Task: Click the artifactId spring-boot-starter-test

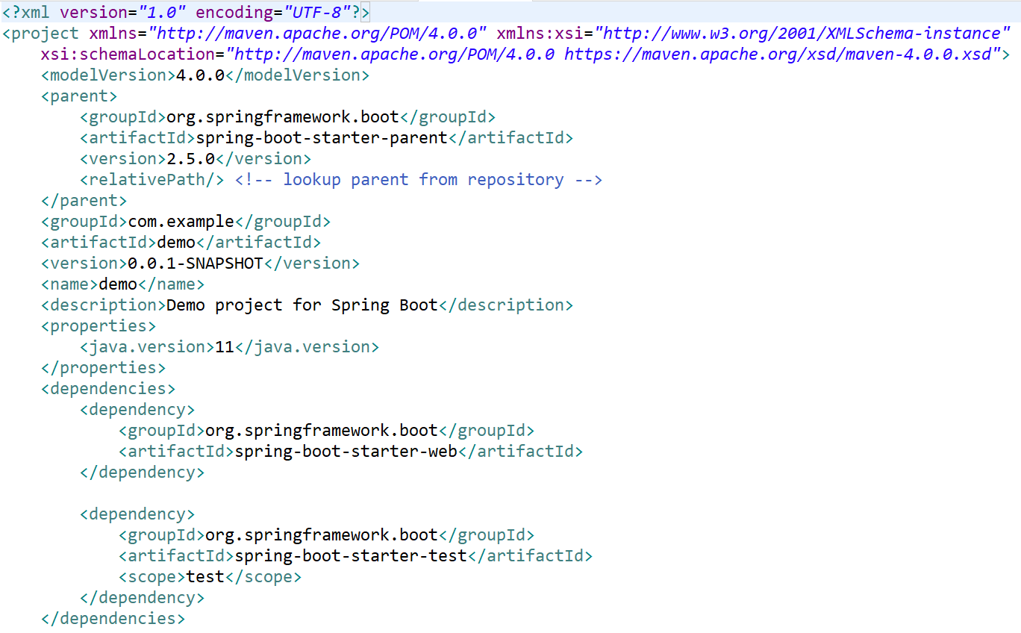Action: (351, 555)
